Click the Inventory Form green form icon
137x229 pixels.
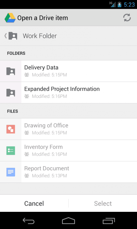tap(11, 151)
